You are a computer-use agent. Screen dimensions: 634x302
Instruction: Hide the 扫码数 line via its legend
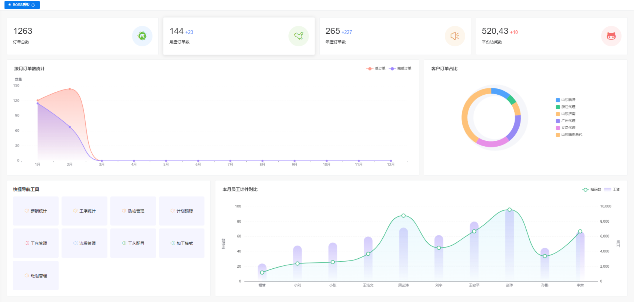pyautogui.click(x=591, y=190)
